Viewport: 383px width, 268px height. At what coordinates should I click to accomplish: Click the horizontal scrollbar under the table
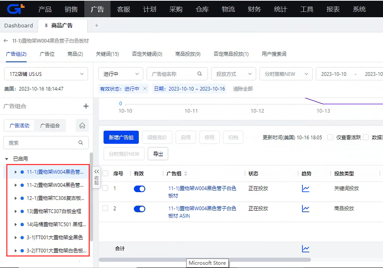205,259
